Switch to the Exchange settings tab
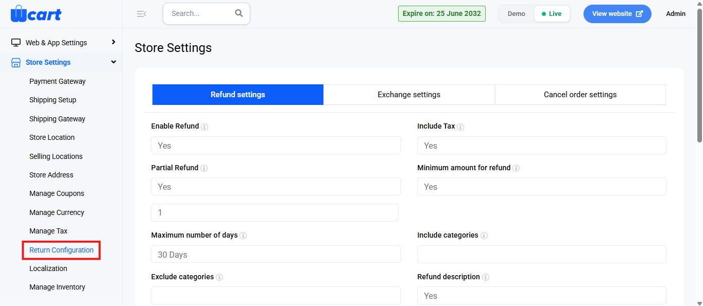Image resolution: width=703 pixels, height=306 pixels. [409, 95]
